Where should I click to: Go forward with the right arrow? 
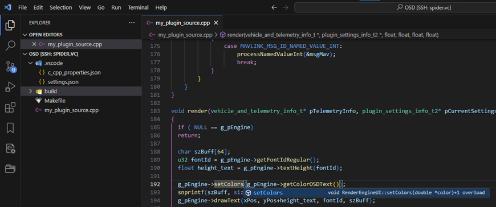285,7
